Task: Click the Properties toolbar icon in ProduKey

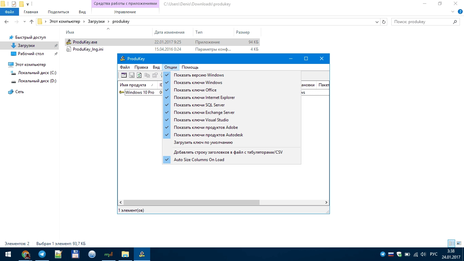Action: (155, 75)
